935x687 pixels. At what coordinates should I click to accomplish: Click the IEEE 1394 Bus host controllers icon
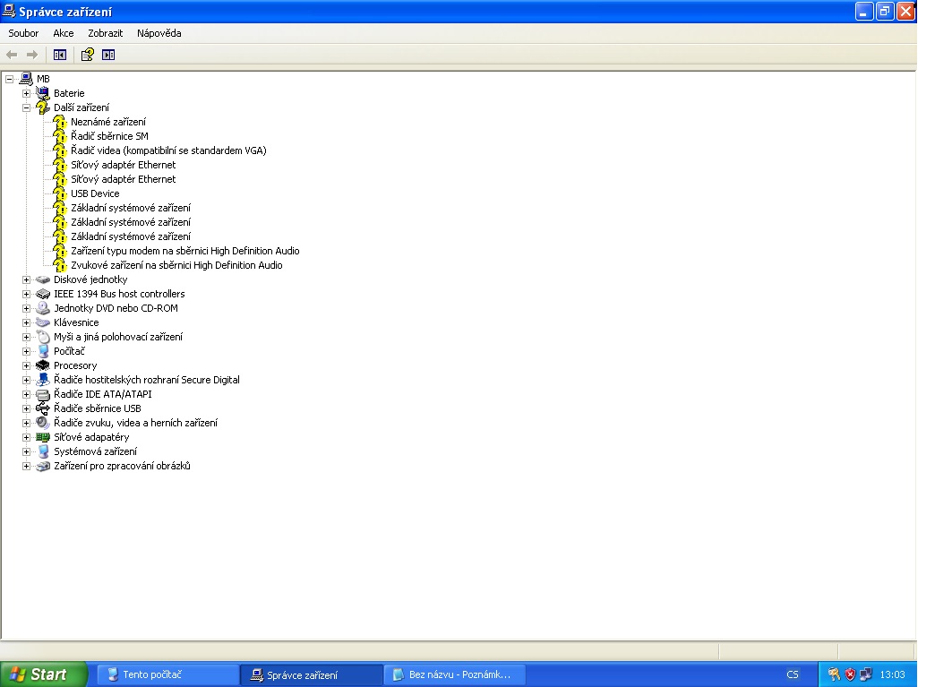pos(43,294)
